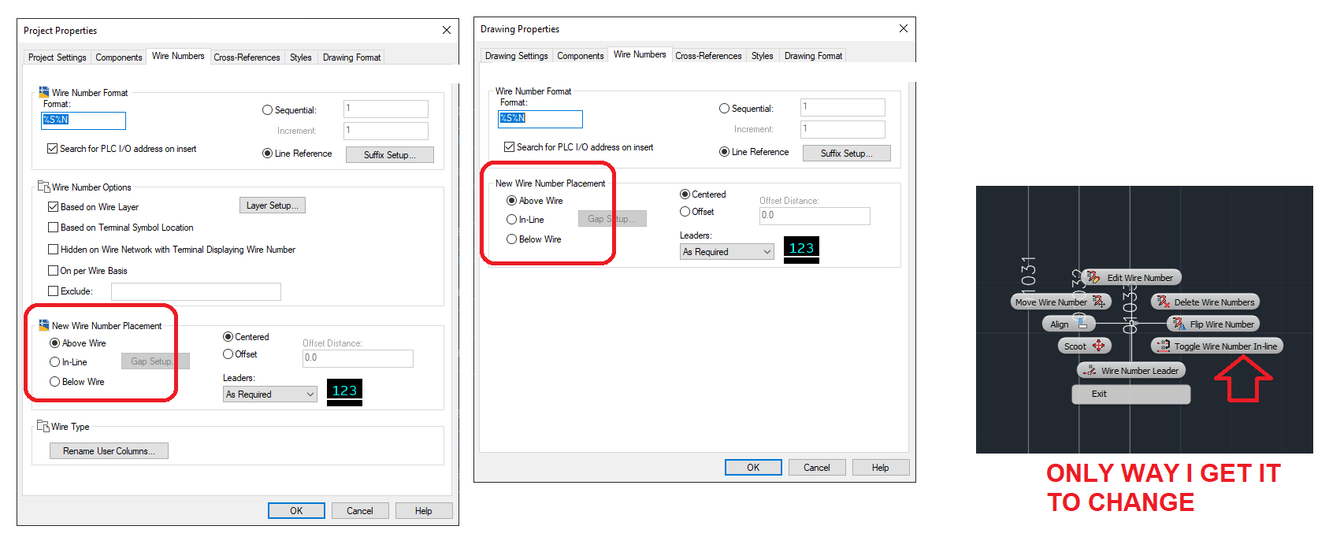Choose Edit Wire Number in marking menu
This screenshot has width=1329, height=537.
pos(1131,277)
